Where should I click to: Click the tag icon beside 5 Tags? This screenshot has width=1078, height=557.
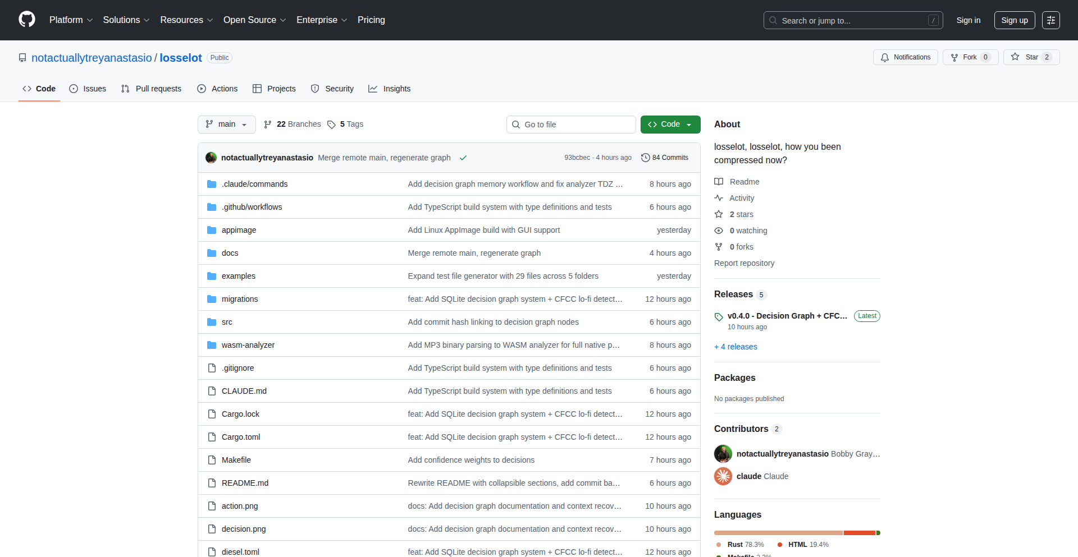[331, 125]
